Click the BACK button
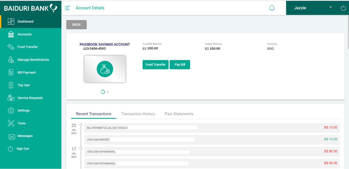 point(76,25)
